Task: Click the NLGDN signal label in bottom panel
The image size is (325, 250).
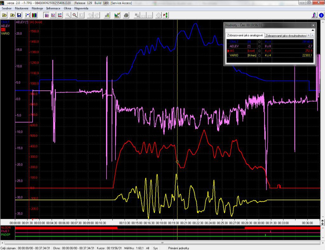Action: click(x=6, y=228)
